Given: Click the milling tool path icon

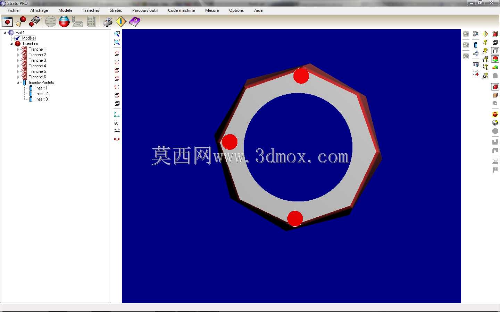Looking at the screenshot, I should click(x=78, y=21).
